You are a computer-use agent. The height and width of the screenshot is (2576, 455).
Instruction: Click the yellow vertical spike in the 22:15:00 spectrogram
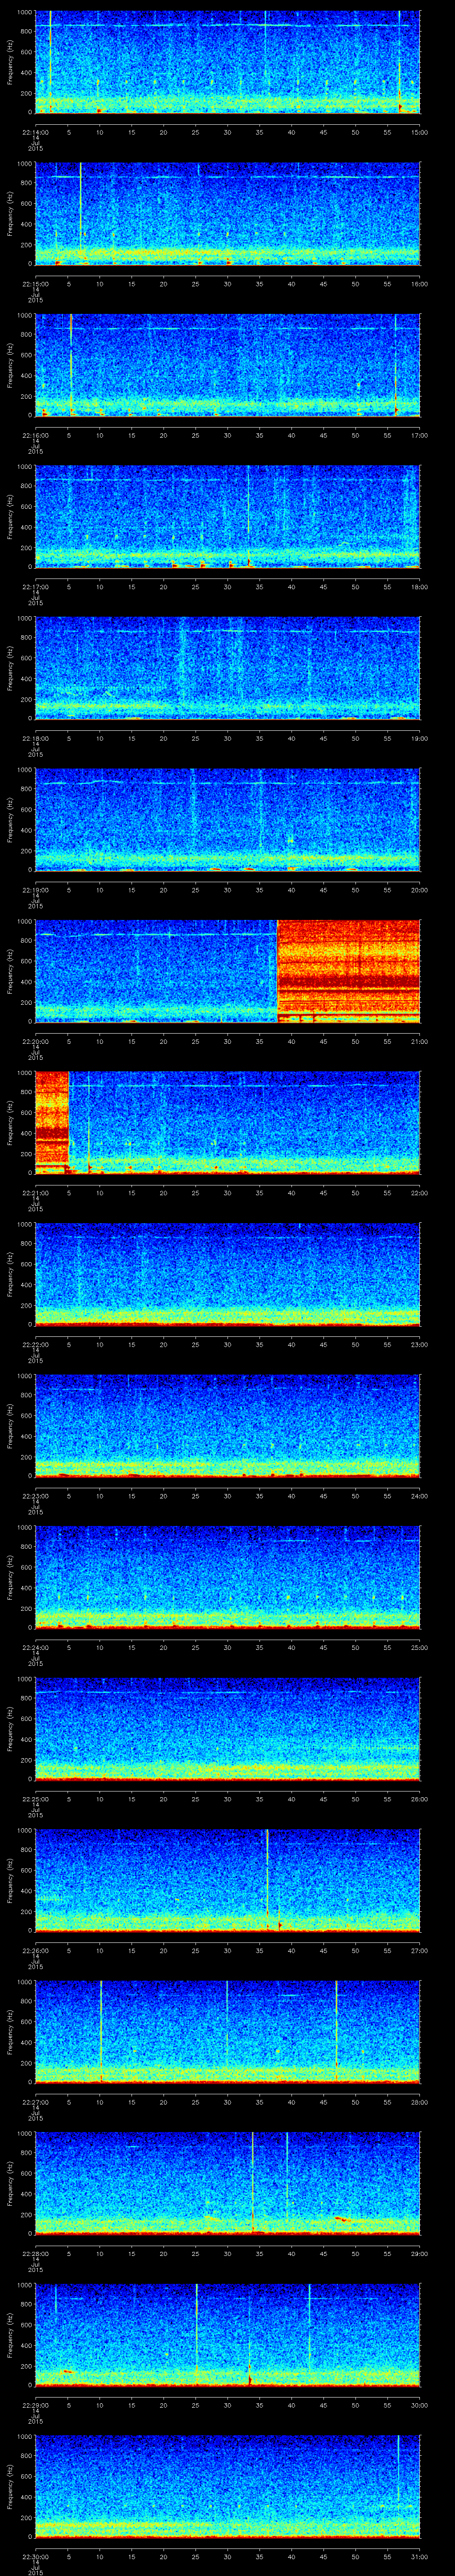tap(81, 210)
